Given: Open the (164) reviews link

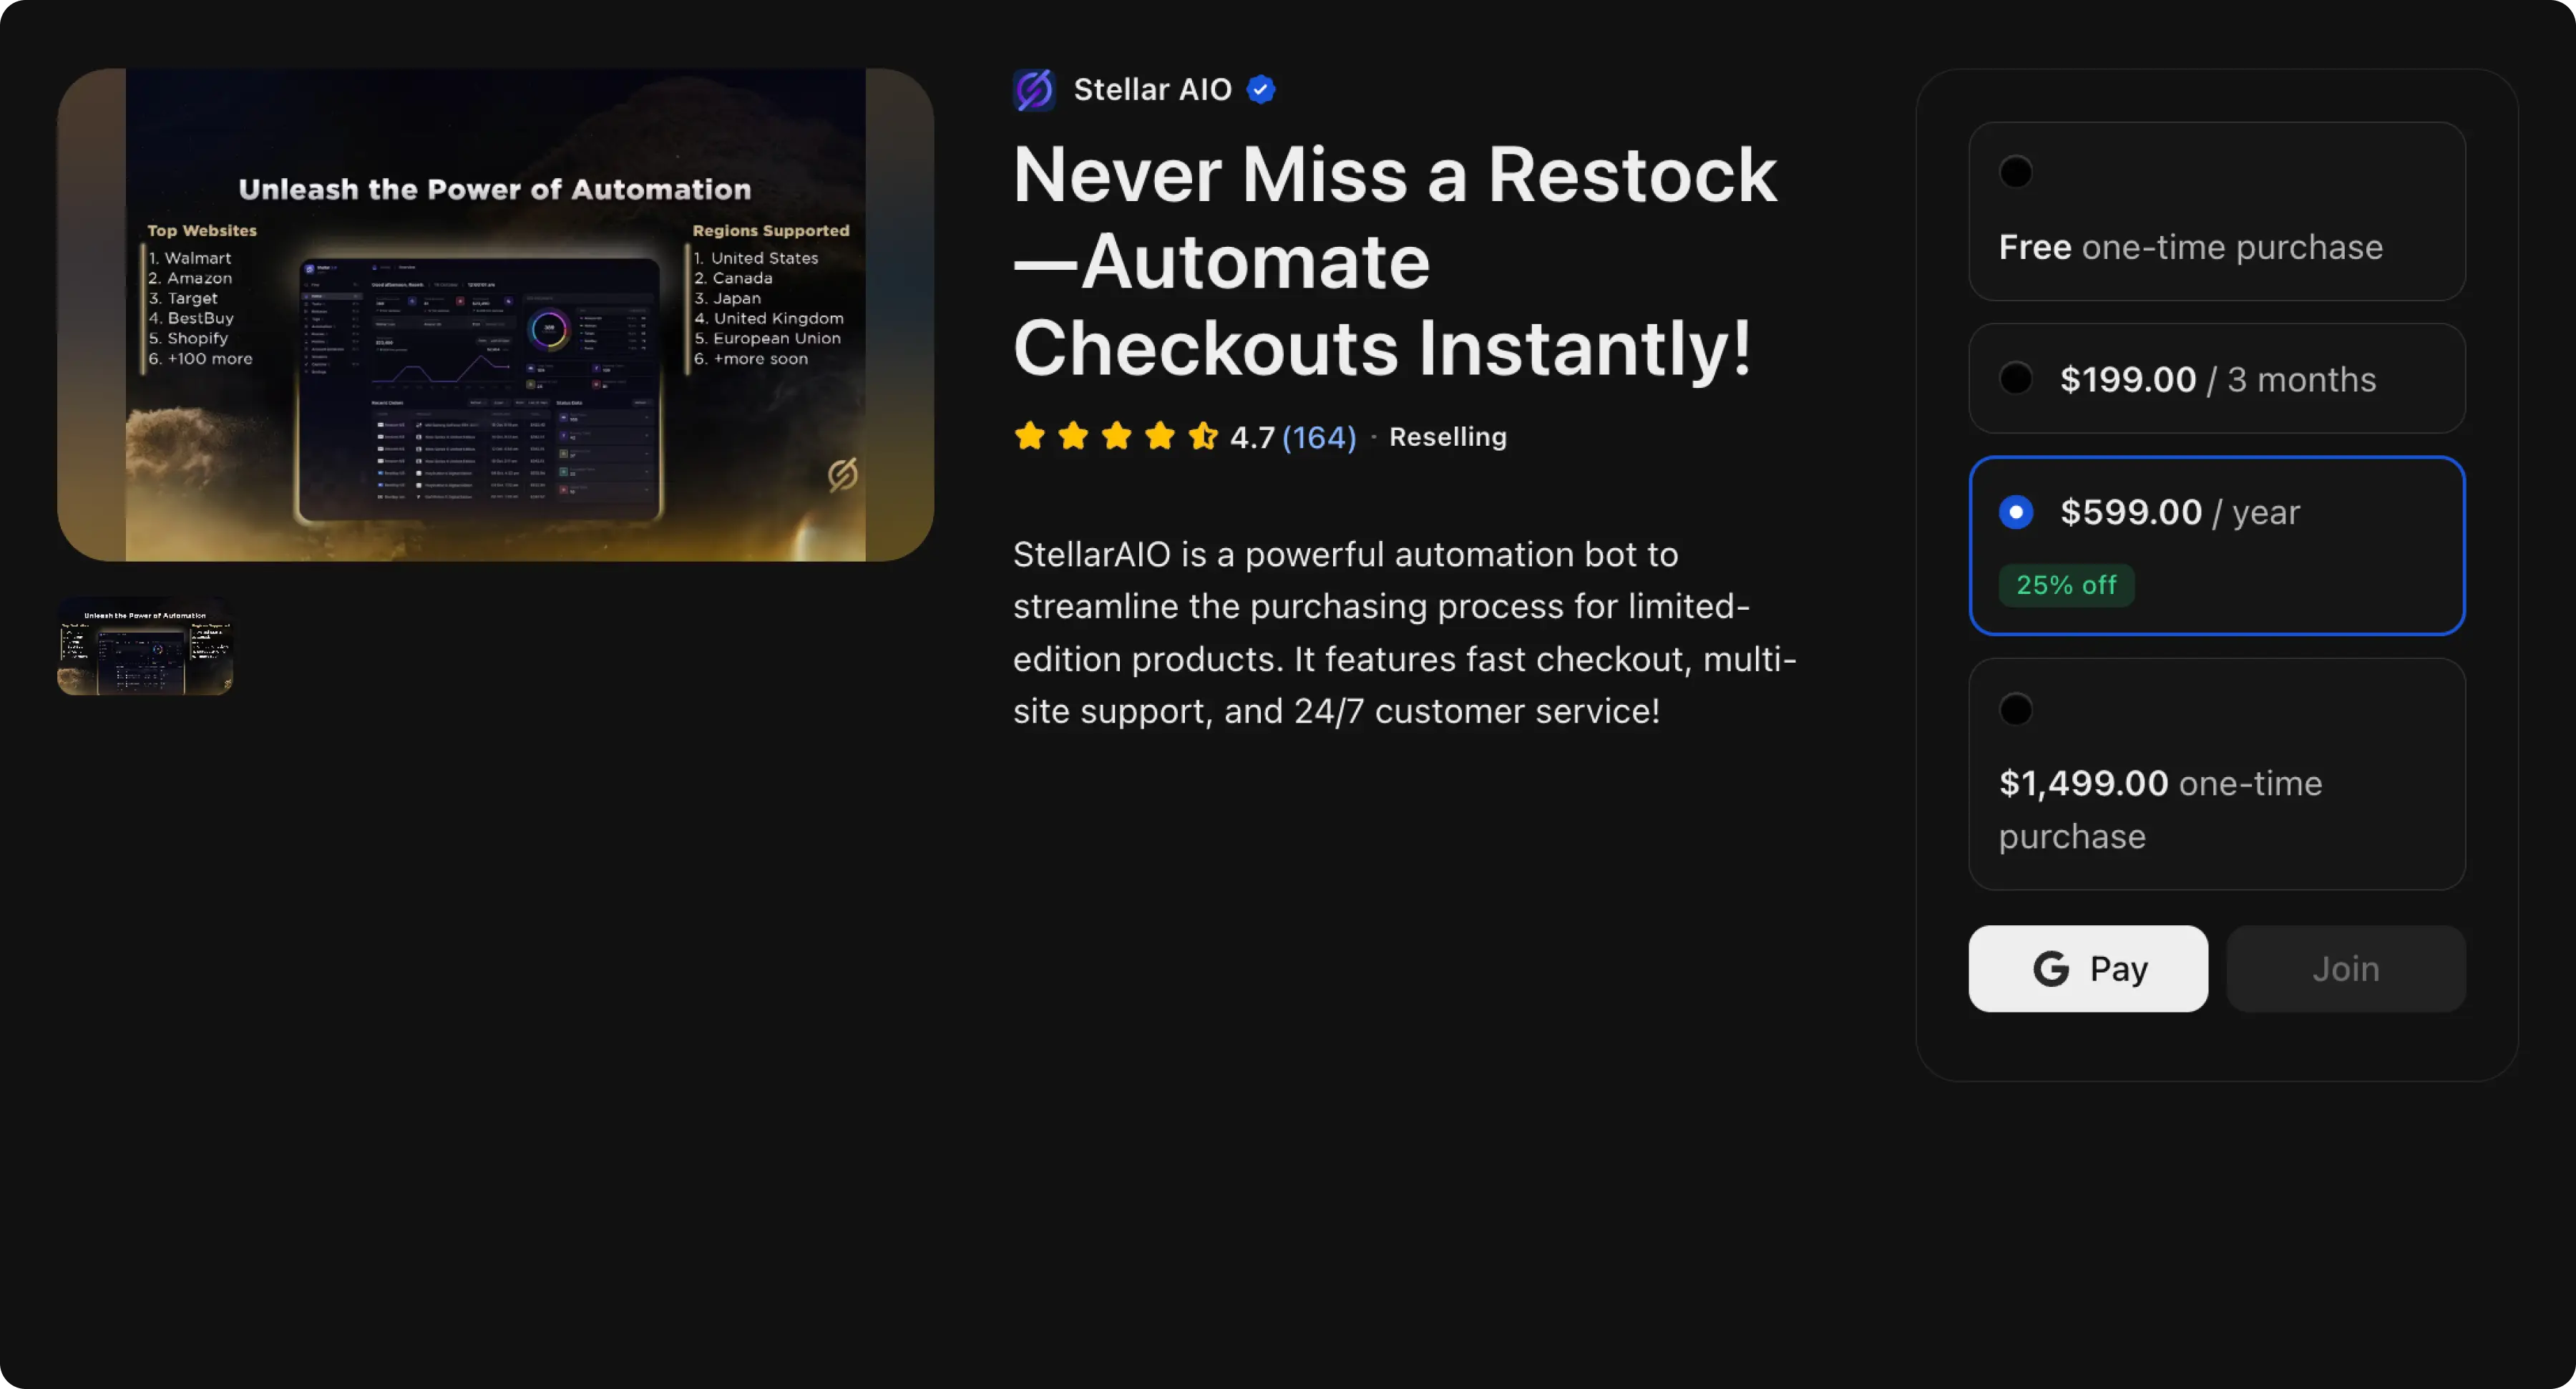Looking at the screenshot, I should click(1319, 437).
